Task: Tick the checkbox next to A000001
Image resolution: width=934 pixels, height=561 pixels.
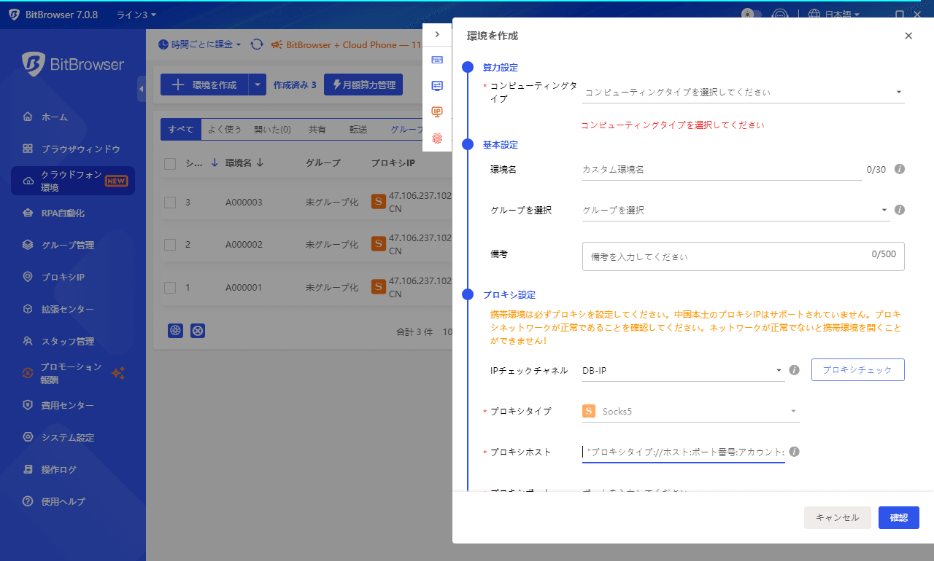Action: [x=169, y=287]
